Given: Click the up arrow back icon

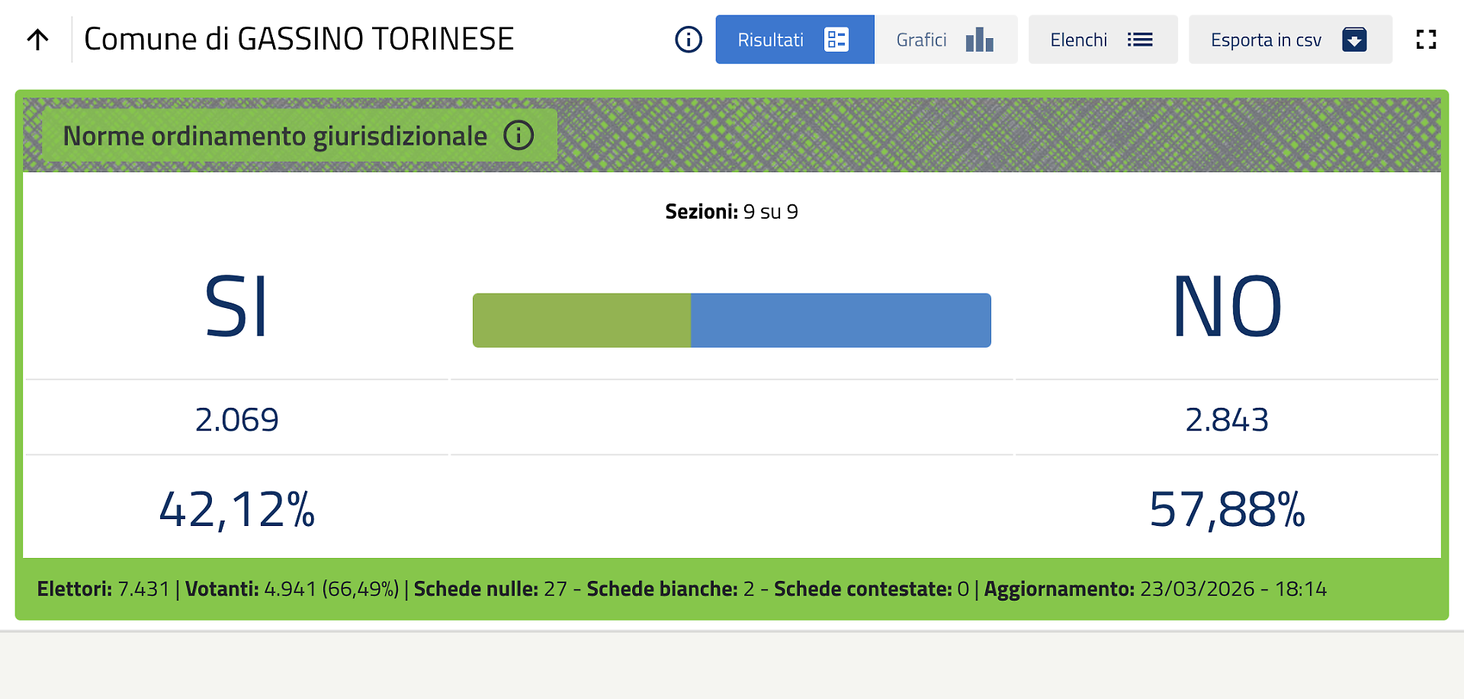Looking at the screenshot, I should [37, 40].
